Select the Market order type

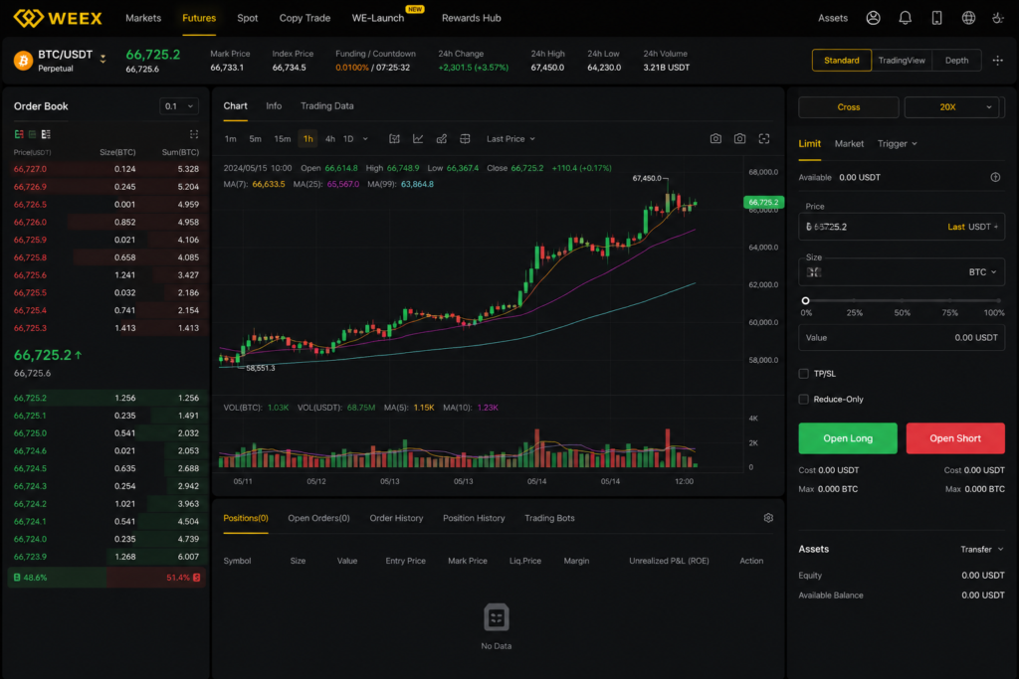(x=849, y=144)
